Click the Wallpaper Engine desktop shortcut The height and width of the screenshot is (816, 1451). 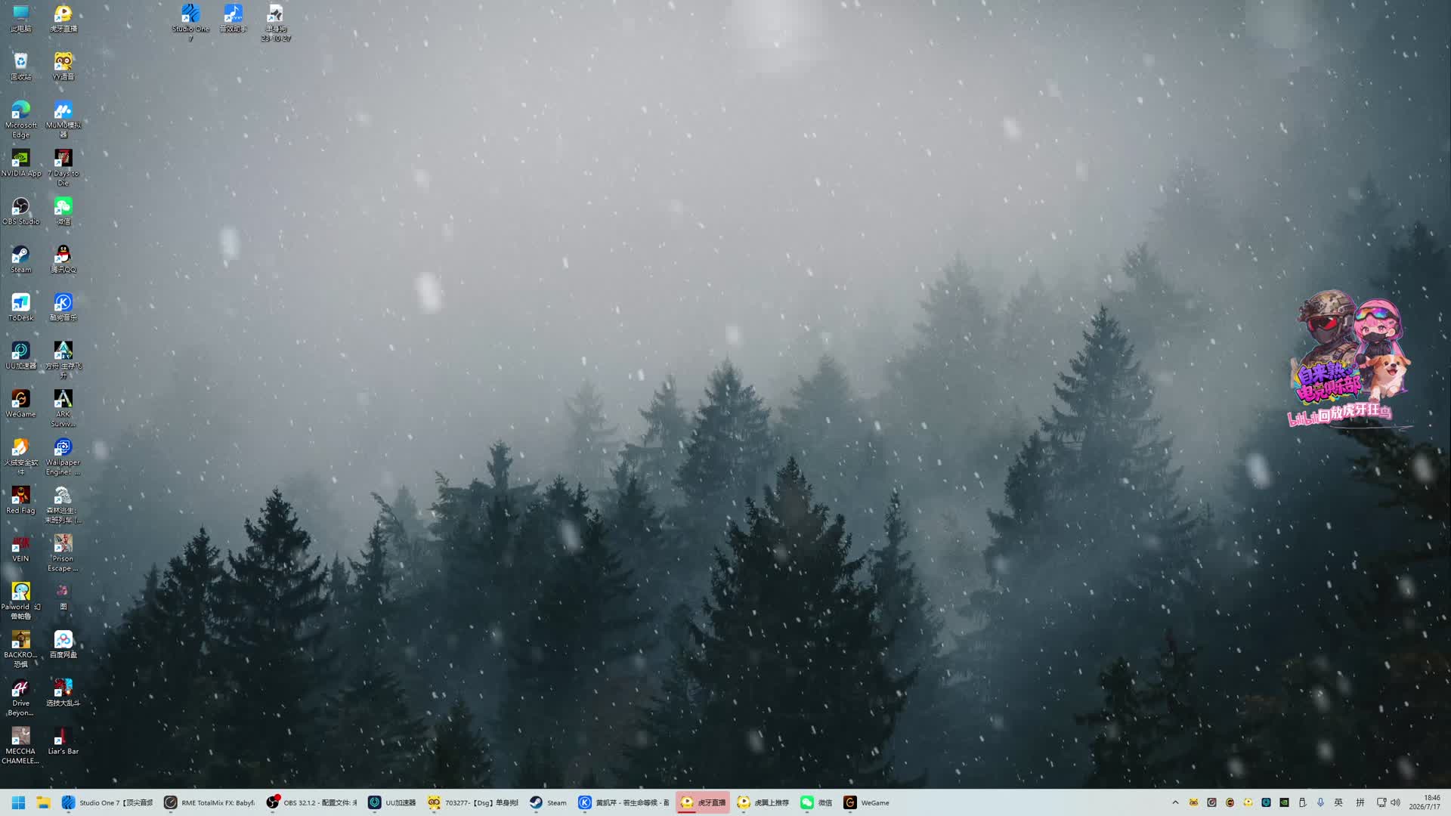tap(63, 456)
